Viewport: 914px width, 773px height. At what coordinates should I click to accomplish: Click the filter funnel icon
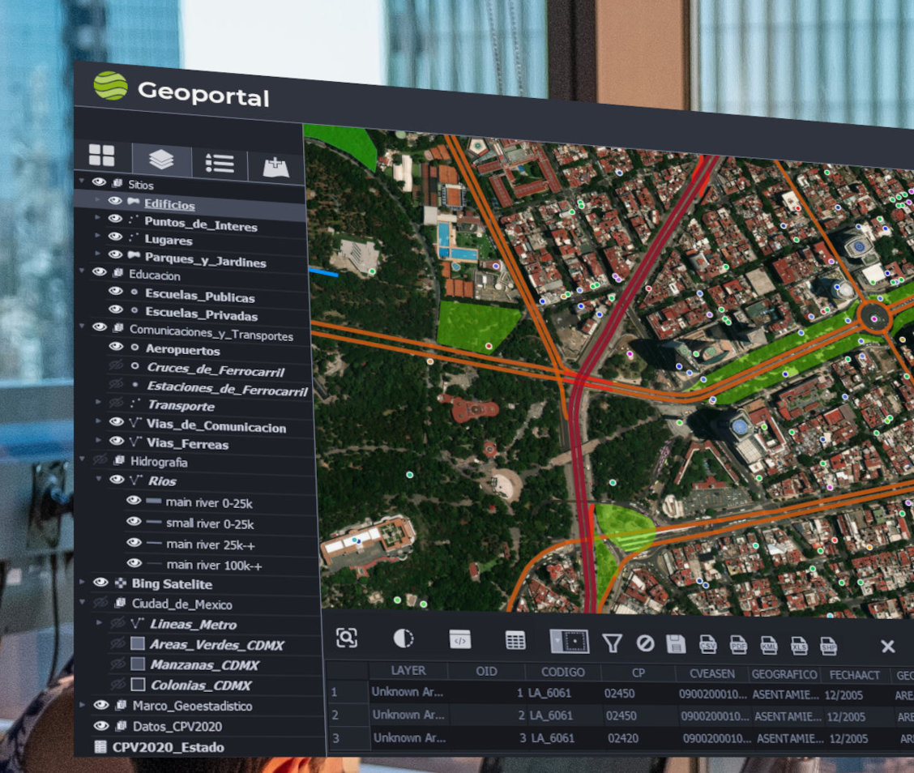(x=613, y=643)
